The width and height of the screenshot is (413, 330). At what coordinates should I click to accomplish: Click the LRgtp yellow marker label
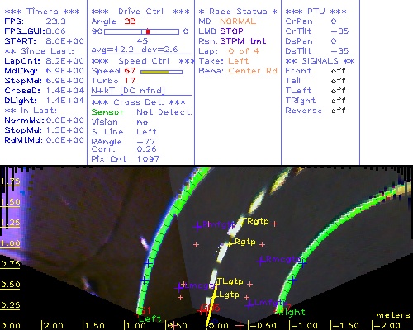[242, 242]
